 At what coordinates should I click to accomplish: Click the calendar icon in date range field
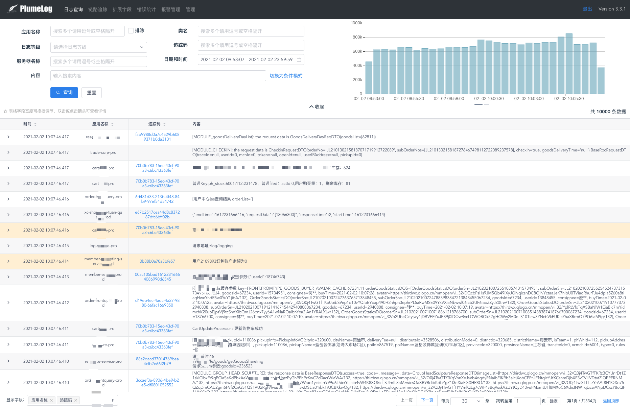coord(299,59)
